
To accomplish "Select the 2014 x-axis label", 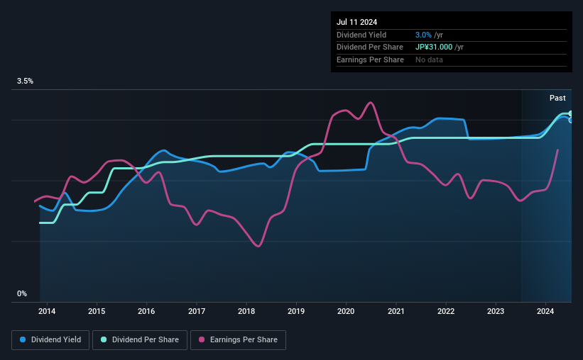I will (x=47, y=311).
